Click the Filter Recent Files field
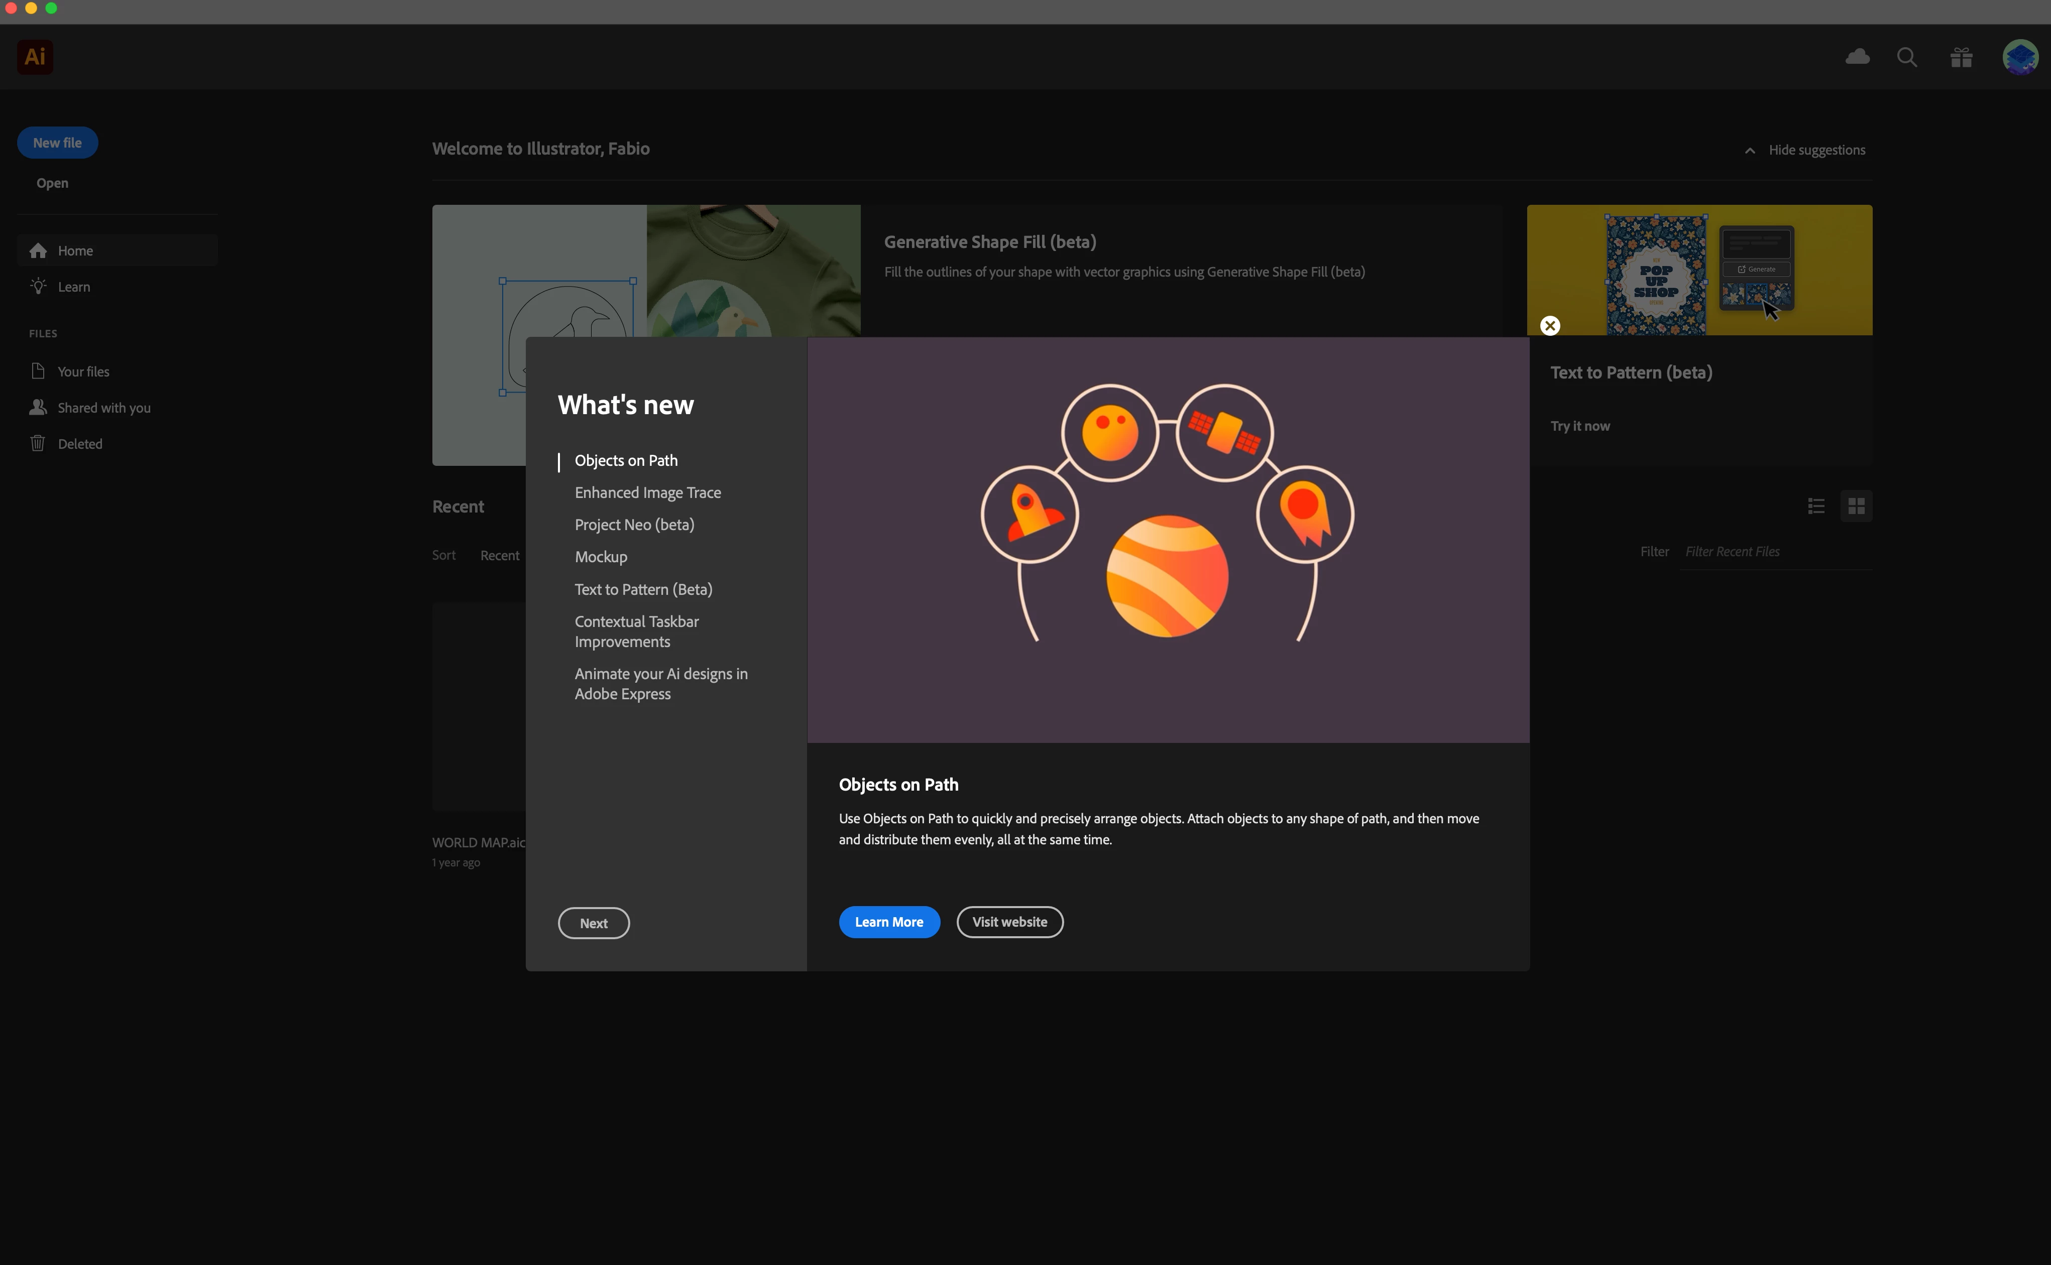Viewport: 2051px width, 1265px height. (x=1774, y=552)
